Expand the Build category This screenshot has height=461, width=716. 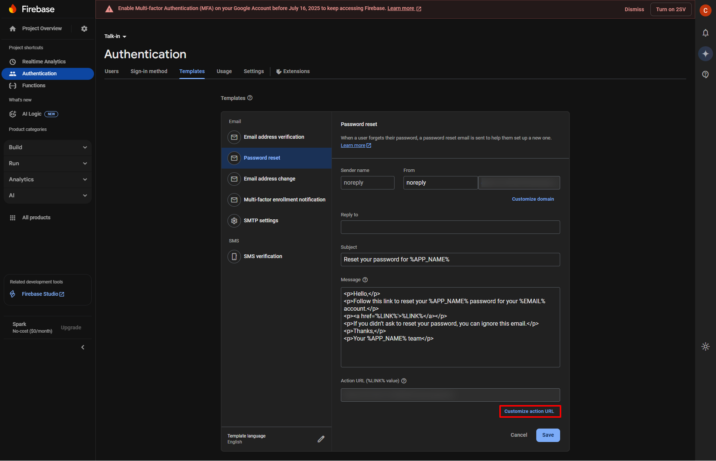point(47,147)
